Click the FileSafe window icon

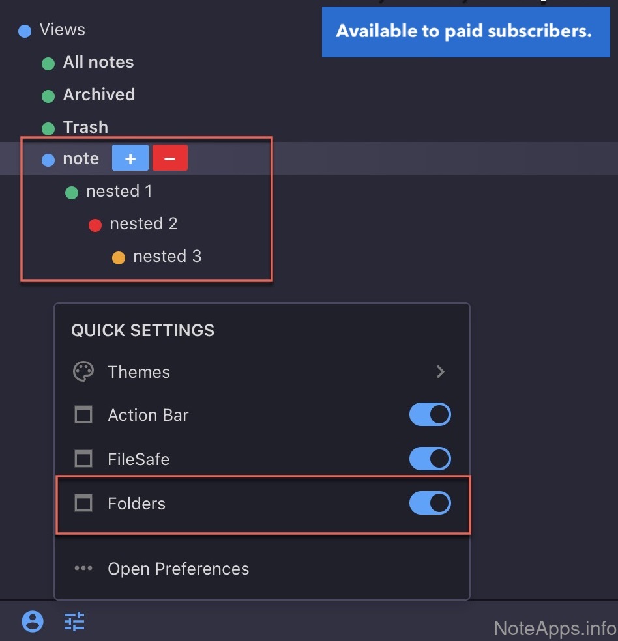tap(83, 459)
